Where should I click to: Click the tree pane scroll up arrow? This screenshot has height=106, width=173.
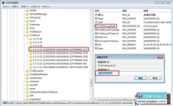(x=91, y=11)
